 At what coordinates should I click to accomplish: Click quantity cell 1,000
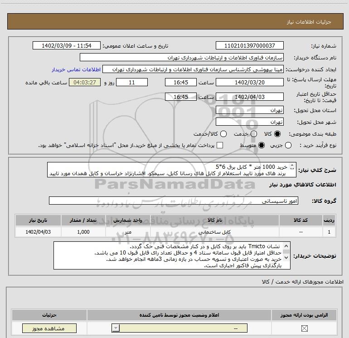pos(83,232)
